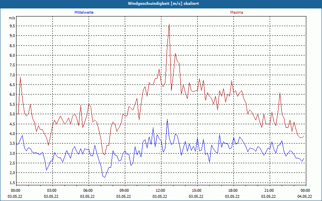
Task: Click the 00:00 time label above 04.05.22
Action: [305, 191]
